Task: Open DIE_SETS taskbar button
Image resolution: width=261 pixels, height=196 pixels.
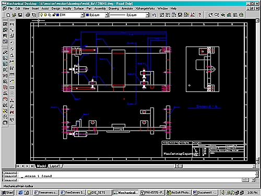Action: pos(99,192)
